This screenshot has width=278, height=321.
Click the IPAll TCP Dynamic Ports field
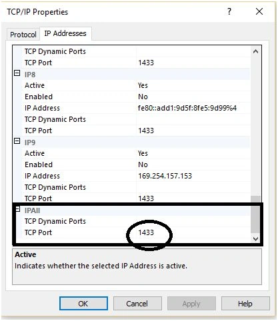point(193,221)
